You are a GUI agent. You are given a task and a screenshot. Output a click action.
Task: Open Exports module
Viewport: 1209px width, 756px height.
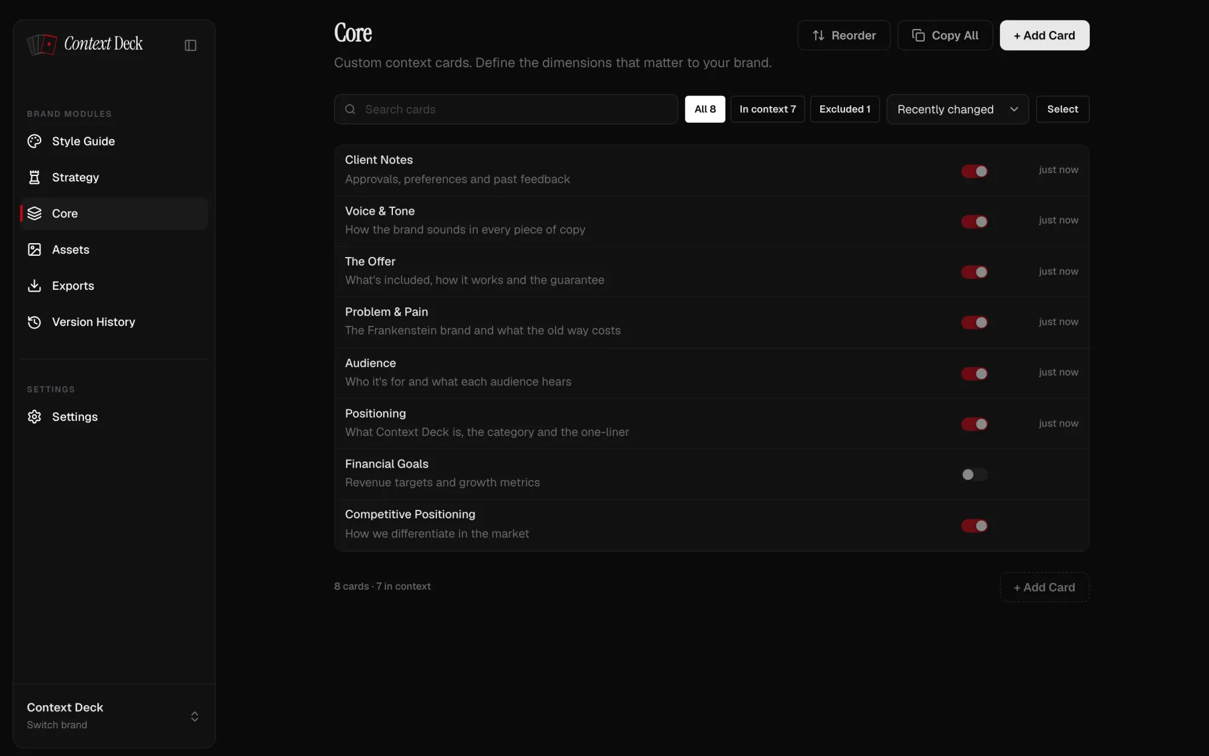coord(114,285)
